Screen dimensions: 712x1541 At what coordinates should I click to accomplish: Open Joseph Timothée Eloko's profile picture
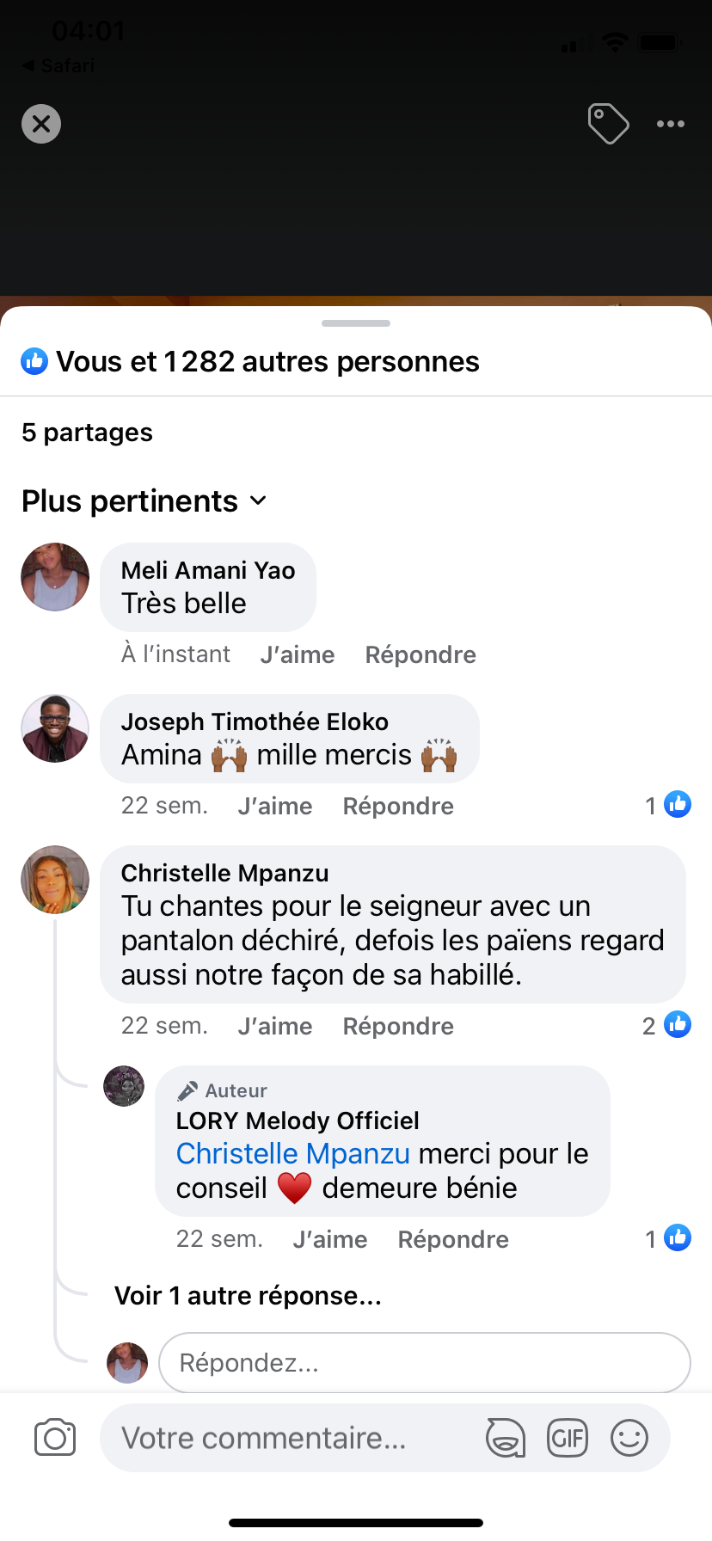tap(55, 729)
